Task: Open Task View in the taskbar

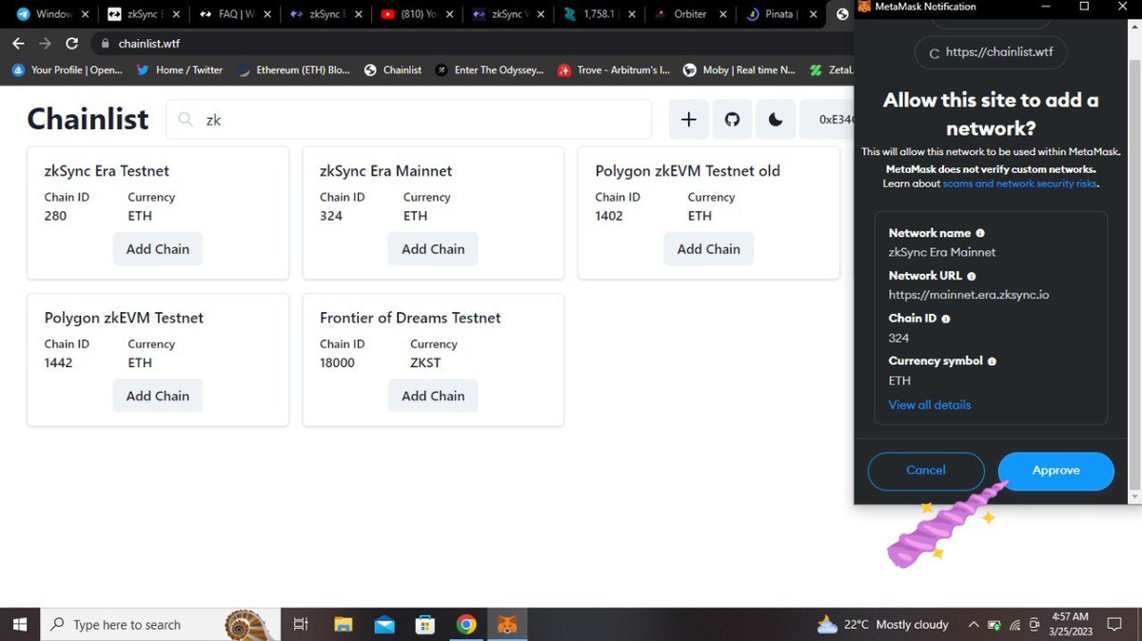Action: (x=301, y=624)
